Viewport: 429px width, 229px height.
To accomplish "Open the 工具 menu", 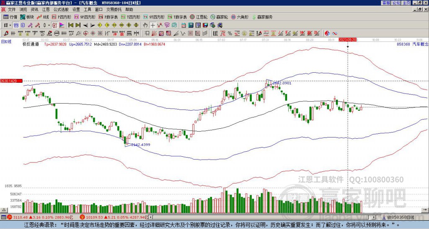I will click(x=88, y=10).
